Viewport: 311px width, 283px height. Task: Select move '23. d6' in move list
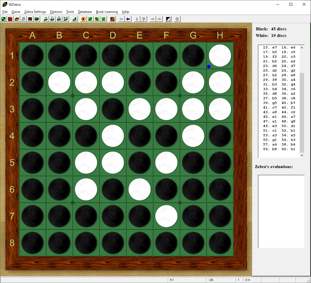[270, 66]
